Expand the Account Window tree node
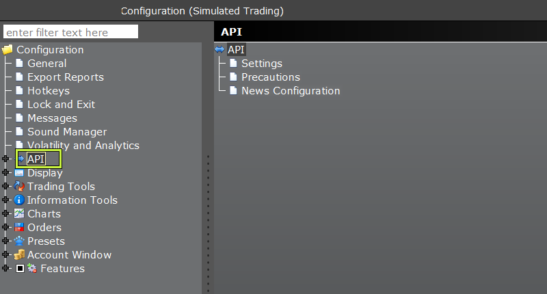Screen dimensions: 547x294 click(5, 254)
